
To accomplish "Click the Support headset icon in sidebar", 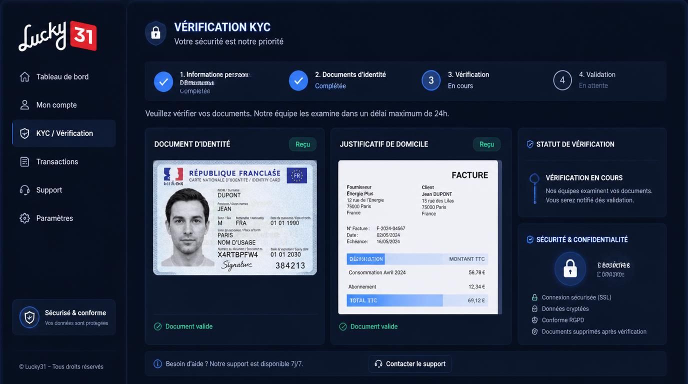I will click(24, 190).
